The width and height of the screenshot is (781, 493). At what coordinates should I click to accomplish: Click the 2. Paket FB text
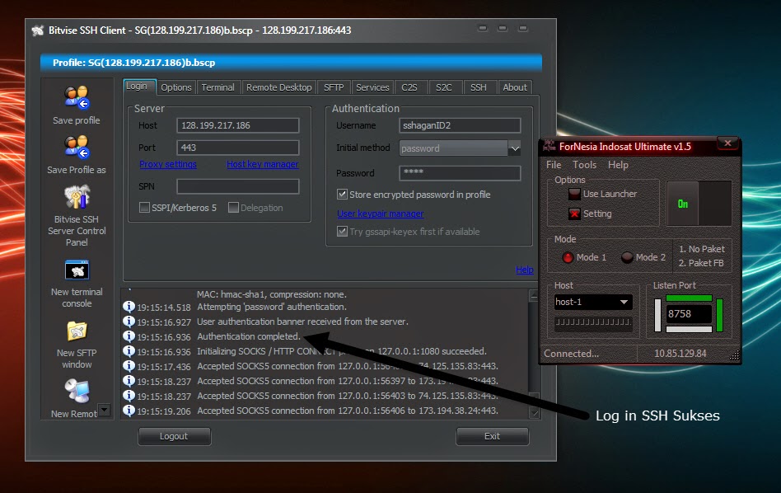(x=701, y=263)
